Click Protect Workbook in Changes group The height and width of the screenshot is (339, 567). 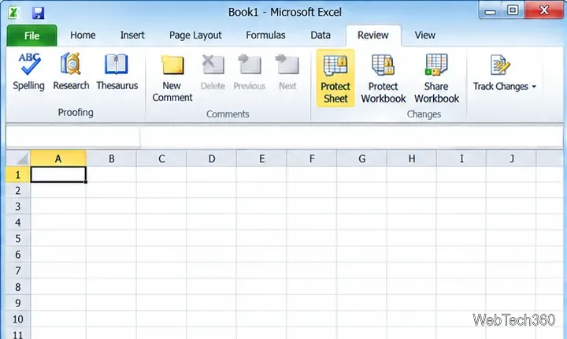384,78
